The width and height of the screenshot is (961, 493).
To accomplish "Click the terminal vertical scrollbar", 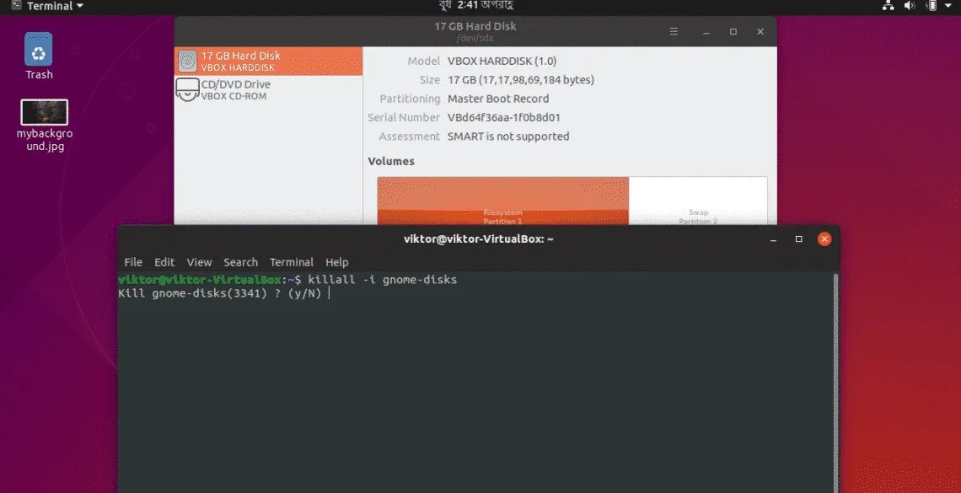I will [x=836, y=383].
